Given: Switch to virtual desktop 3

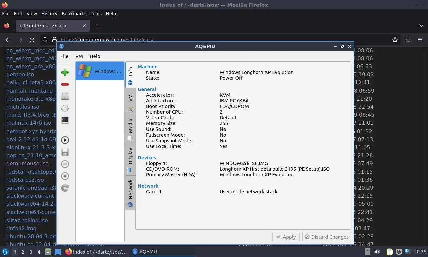Looking at the screenshot, I should 31,252.
